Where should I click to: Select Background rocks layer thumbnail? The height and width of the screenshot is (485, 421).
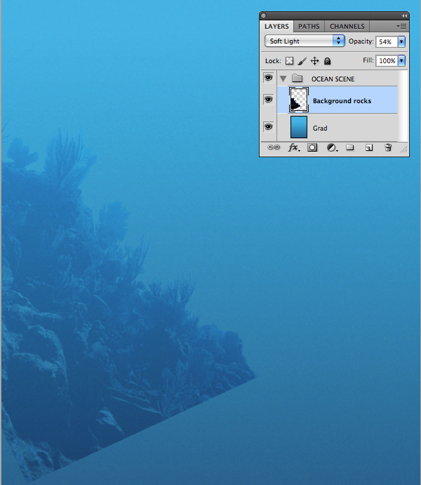click(x=299, y=100)
